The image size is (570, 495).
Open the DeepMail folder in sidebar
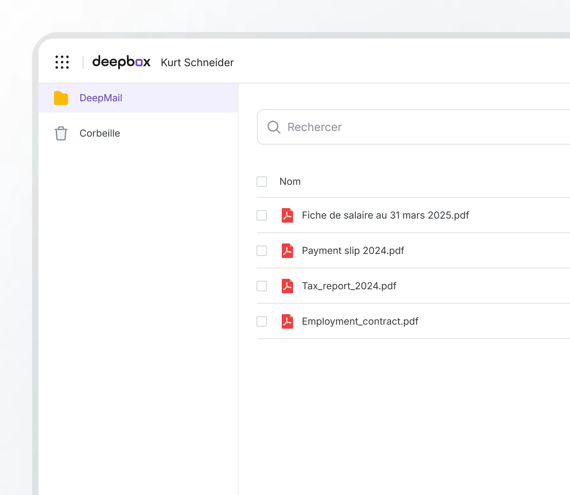coord(101,98)
